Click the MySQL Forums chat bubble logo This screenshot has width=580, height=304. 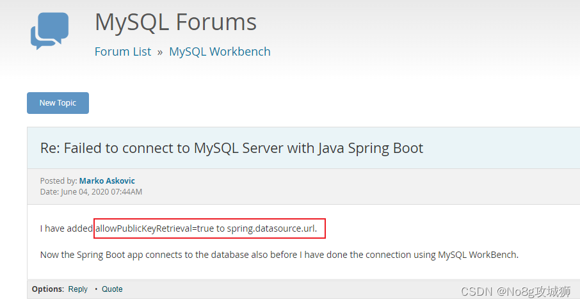[x=49, y=31]
